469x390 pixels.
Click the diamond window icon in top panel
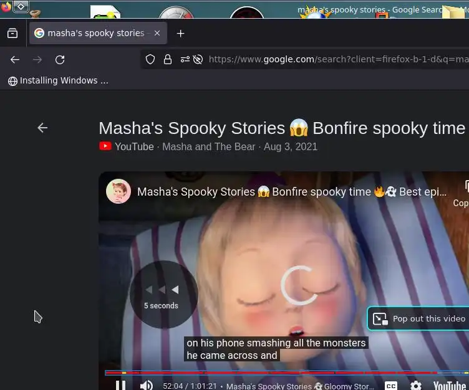[21, 6]
